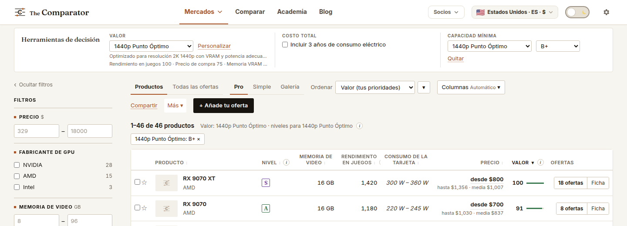
Task: Sort by VALOR column header
Action: (x=523, y=163)
